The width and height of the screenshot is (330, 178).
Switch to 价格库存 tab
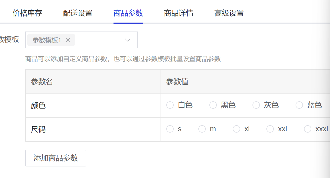pos(27,13)
